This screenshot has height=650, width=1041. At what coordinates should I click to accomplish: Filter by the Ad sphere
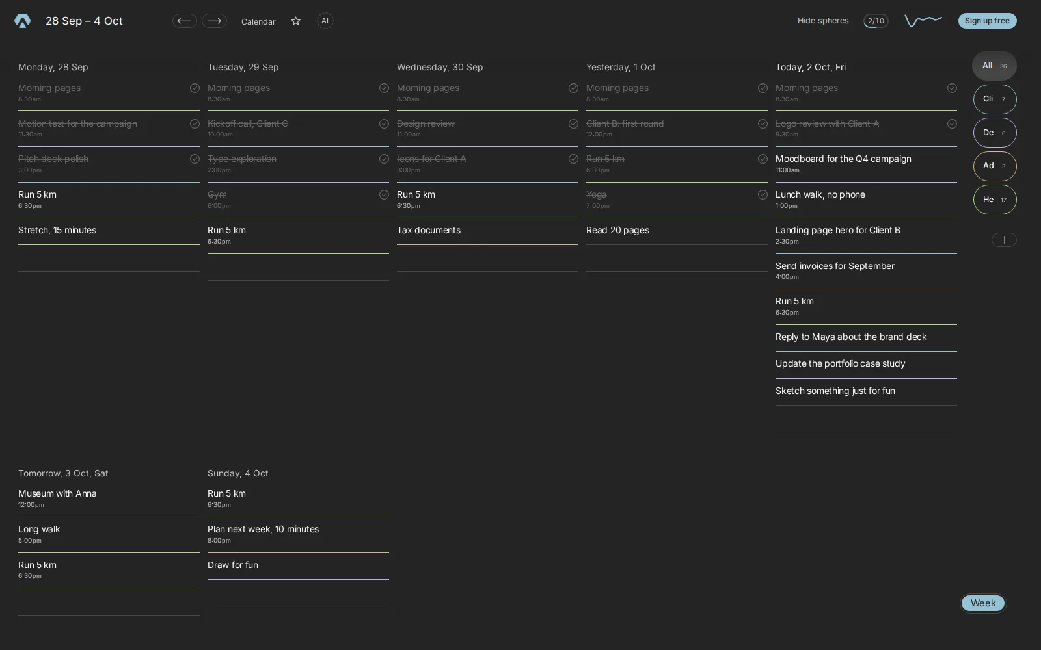(x=995, y=166)
